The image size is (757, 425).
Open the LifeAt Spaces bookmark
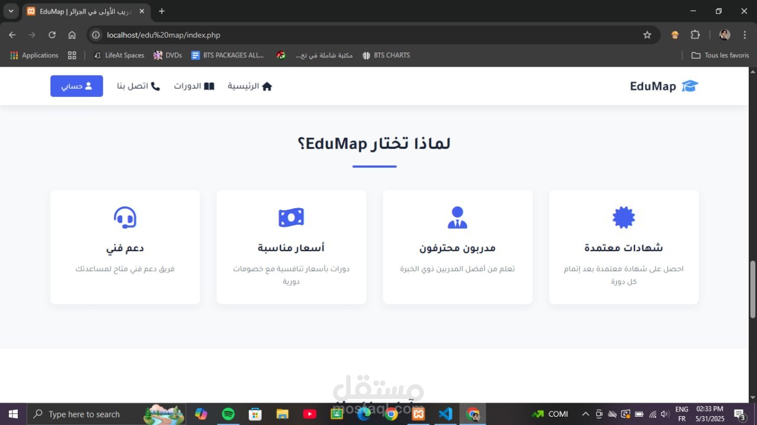tap(119, 55)
